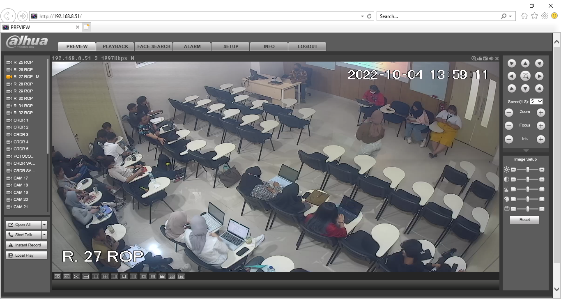The image size is (561, 299).
Task: Decrease Iris with minus button
Action: tap(509, 139)
